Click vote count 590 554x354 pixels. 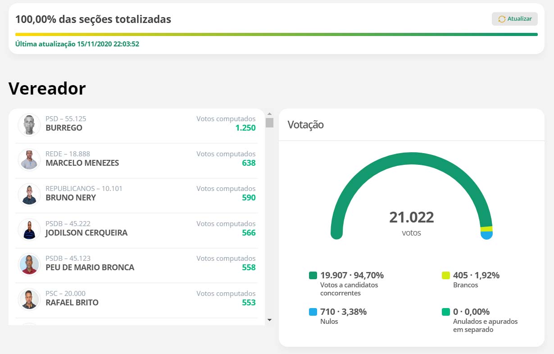[x=249, y=198]
